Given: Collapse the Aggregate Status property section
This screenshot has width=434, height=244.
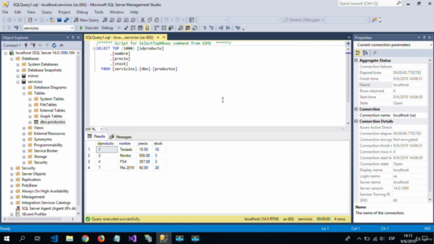Looking at the screenshot, I should 356,60.
